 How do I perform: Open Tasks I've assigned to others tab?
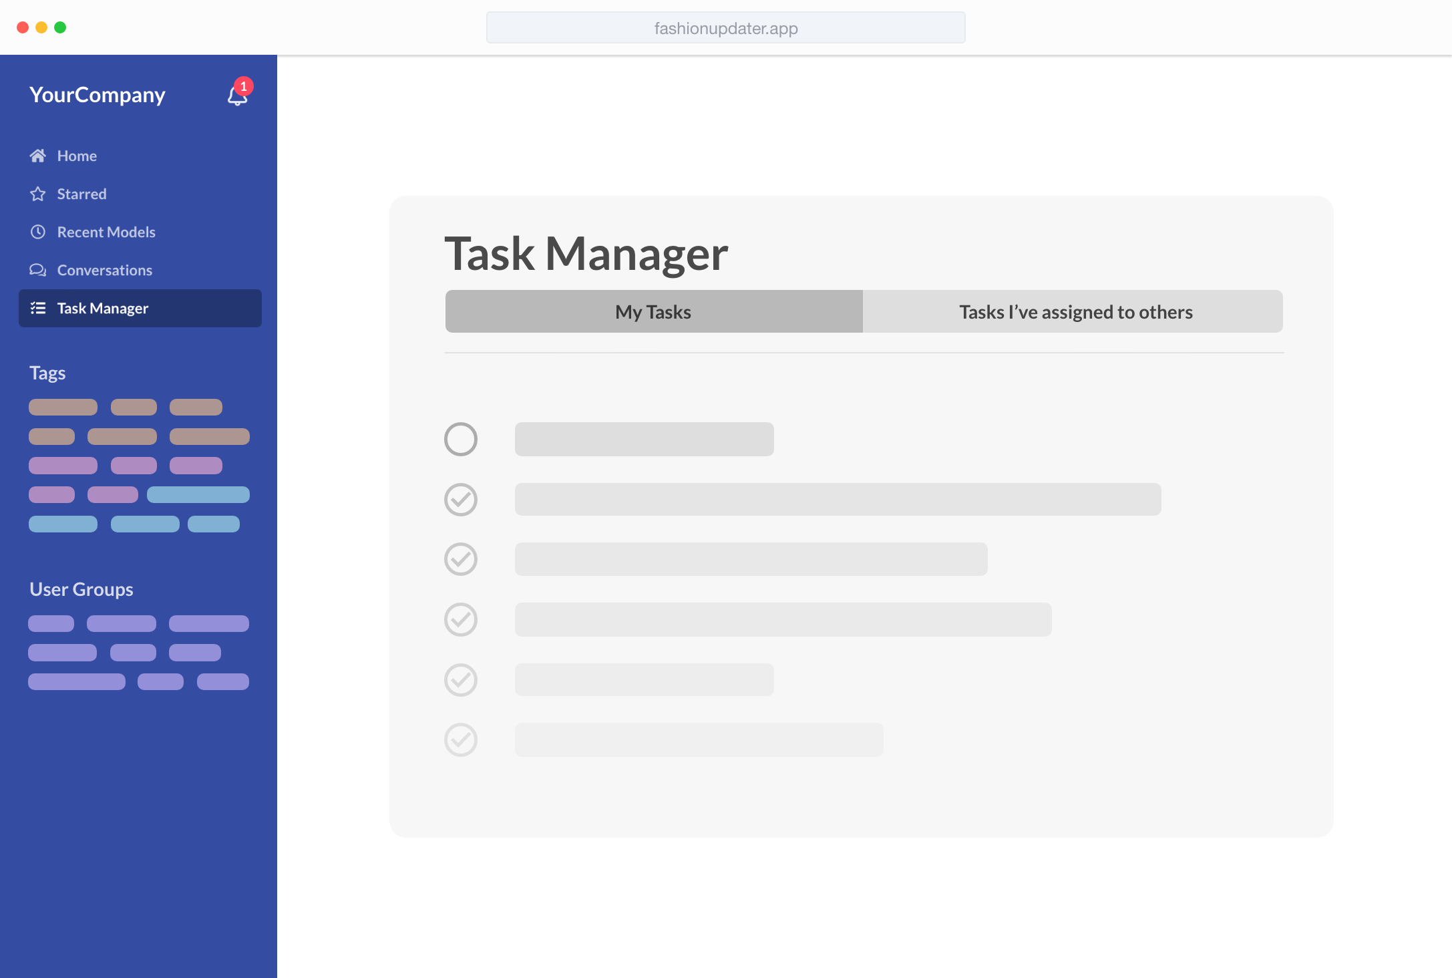[1075, 311]
